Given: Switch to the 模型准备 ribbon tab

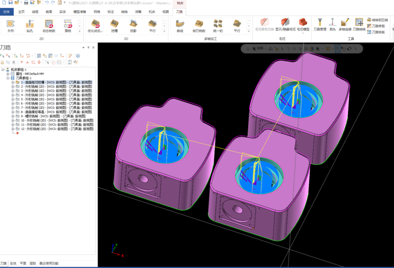Looking at the screenshot, I should (x=80, y=11).
